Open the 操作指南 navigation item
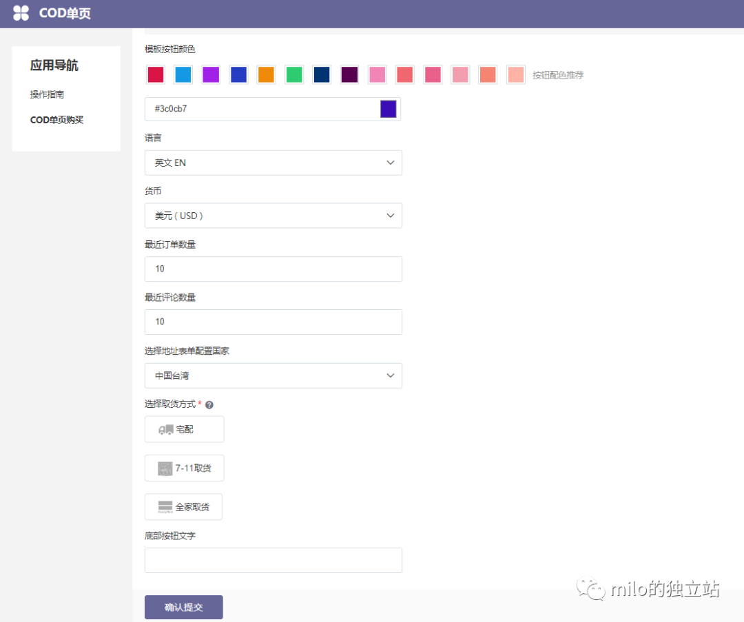 click(48, 94)
